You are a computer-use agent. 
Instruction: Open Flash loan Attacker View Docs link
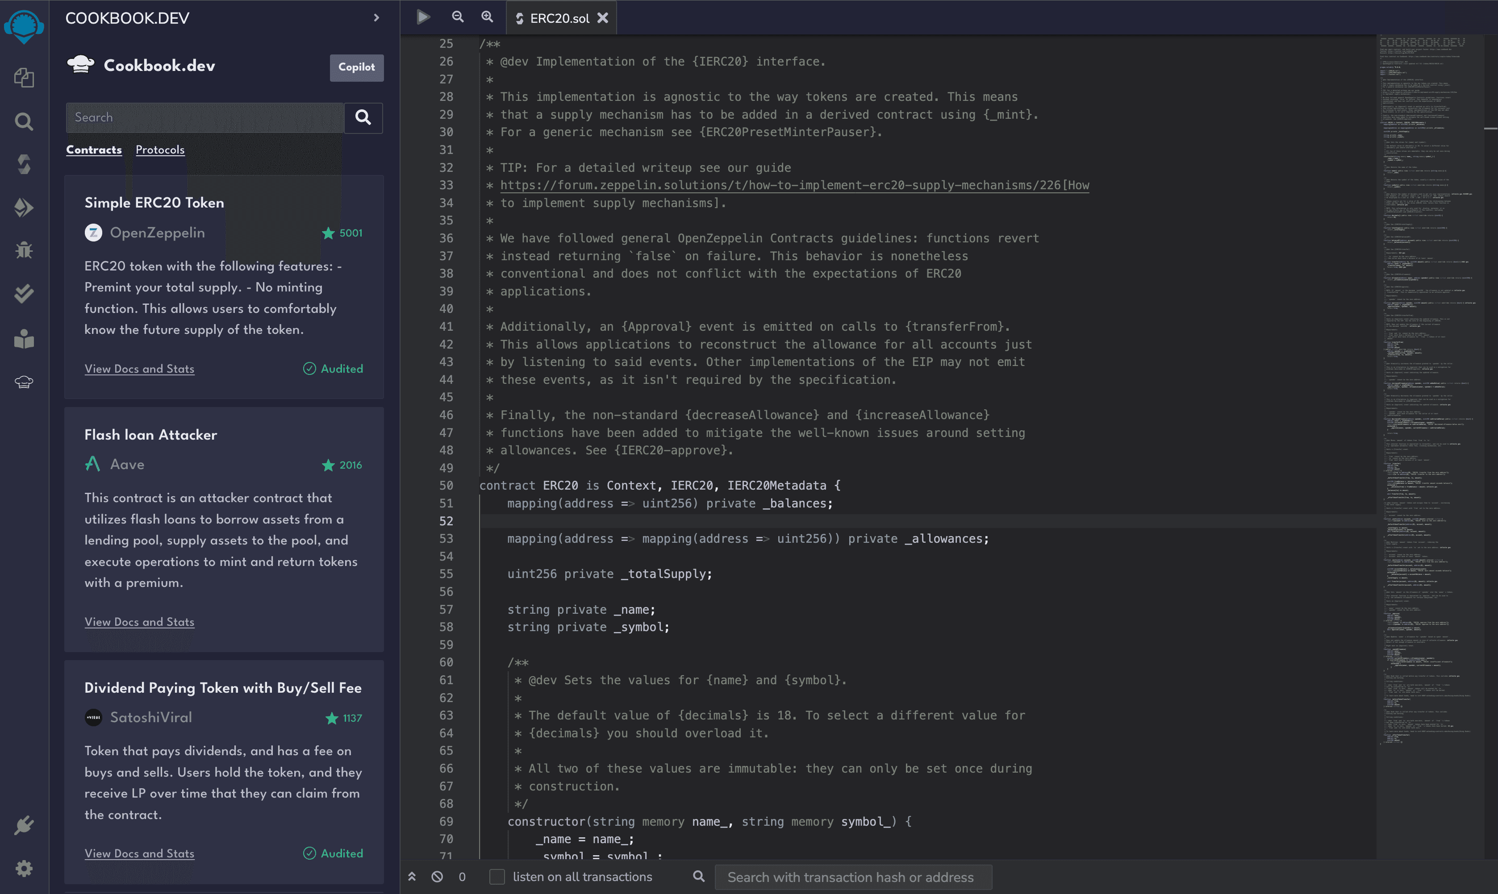139,622
